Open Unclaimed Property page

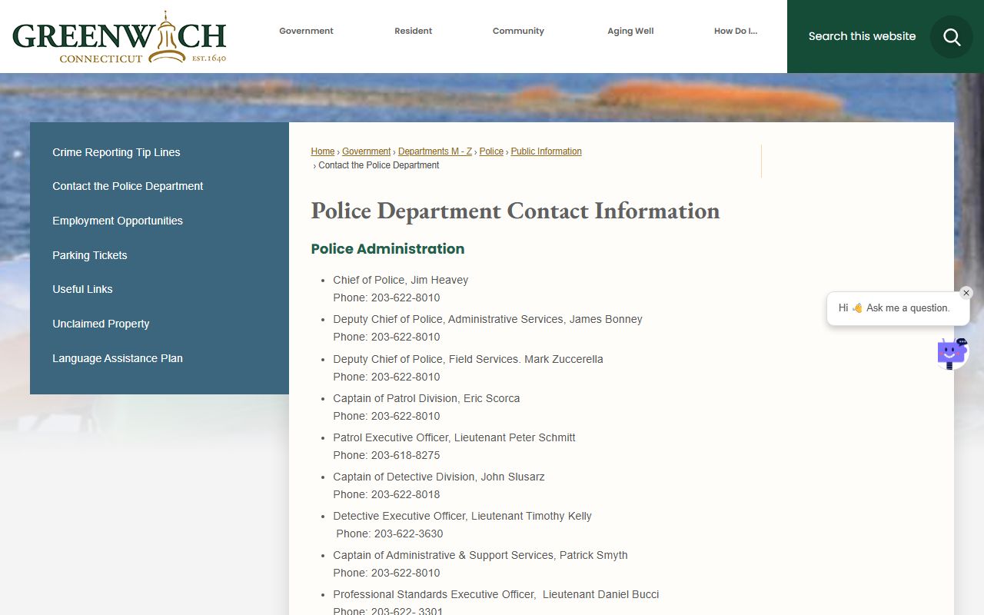click(x=101, y=324)
